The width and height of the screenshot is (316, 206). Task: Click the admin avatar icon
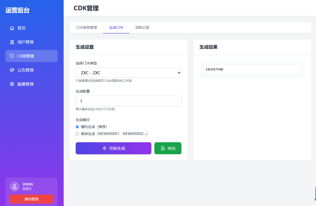15,186
